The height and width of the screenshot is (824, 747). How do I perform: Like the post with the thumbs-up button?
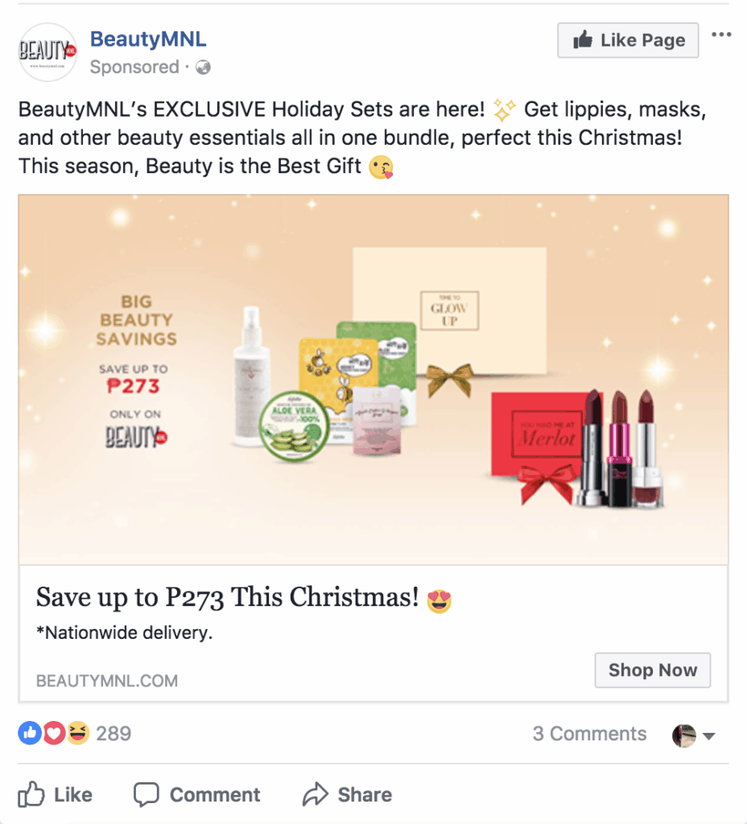point(56,795)
